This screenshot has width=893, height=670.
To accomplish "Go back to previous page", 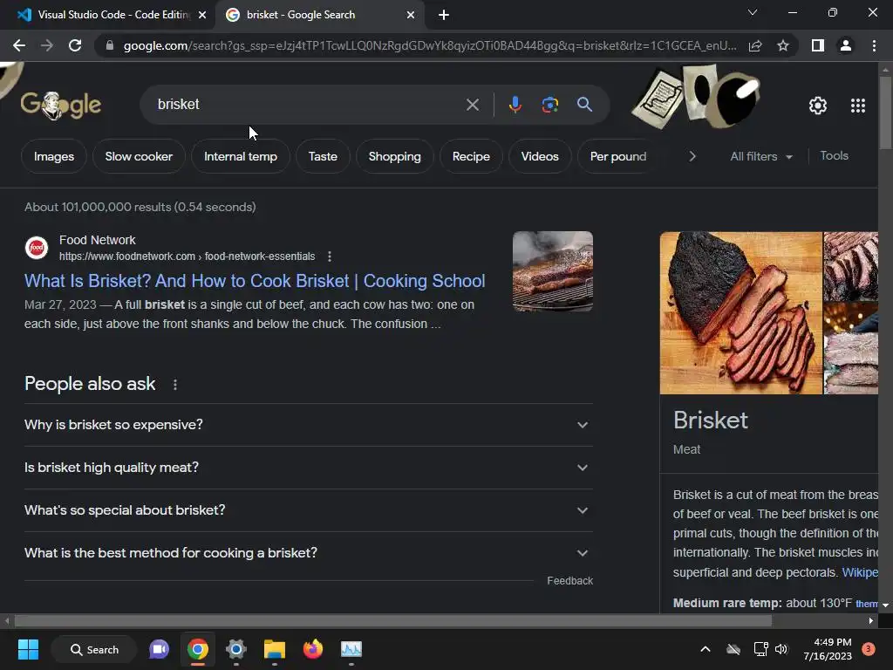I will click(x=19, y=45).
